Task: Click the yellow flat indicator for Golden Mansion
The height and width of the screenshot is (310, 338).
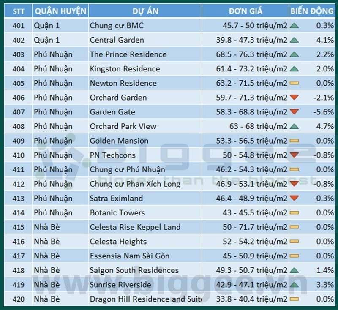Action: (x=294, y=141)
